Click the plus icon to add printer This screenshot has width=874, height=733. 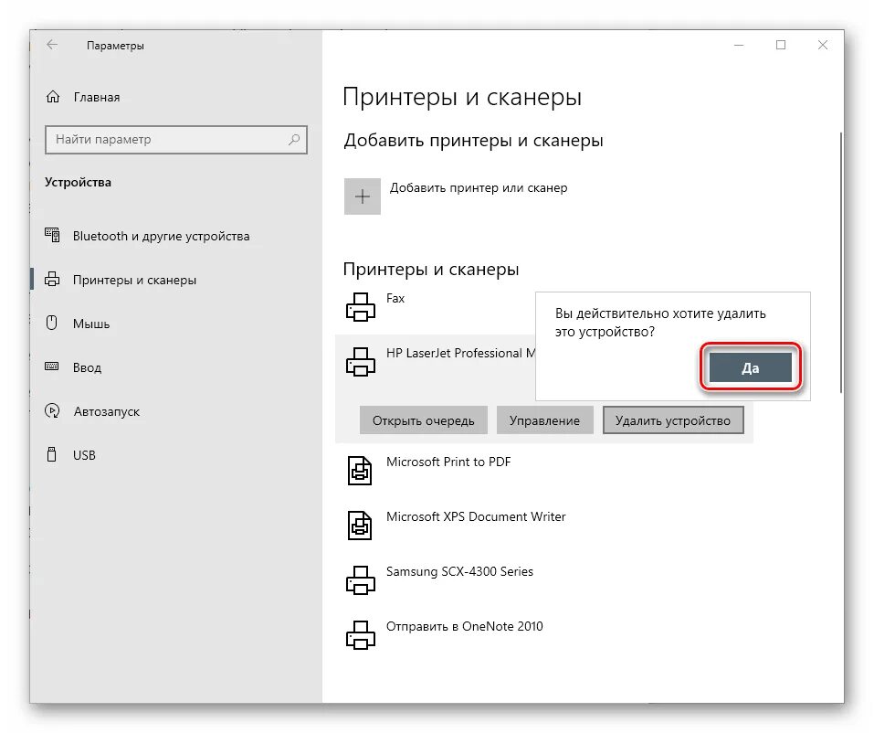tap(363, 197)
